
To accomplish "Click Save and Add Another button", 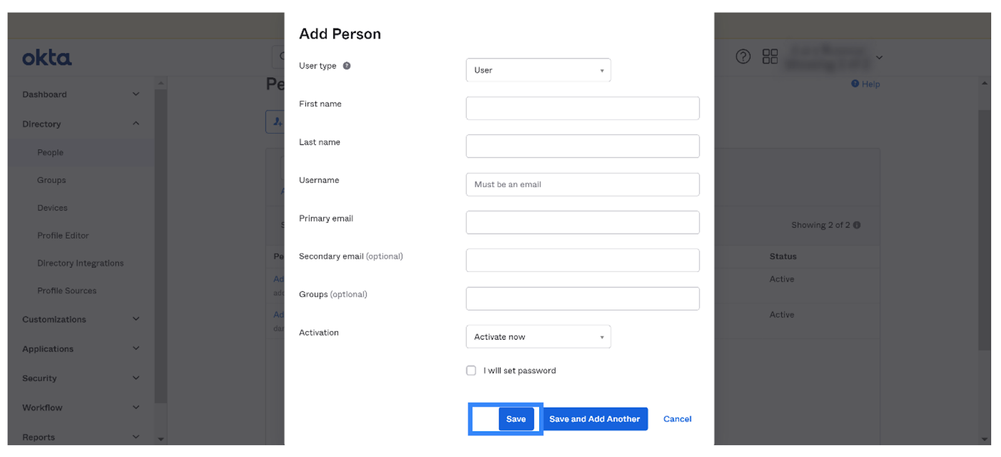I will click(x=594, y=419).
